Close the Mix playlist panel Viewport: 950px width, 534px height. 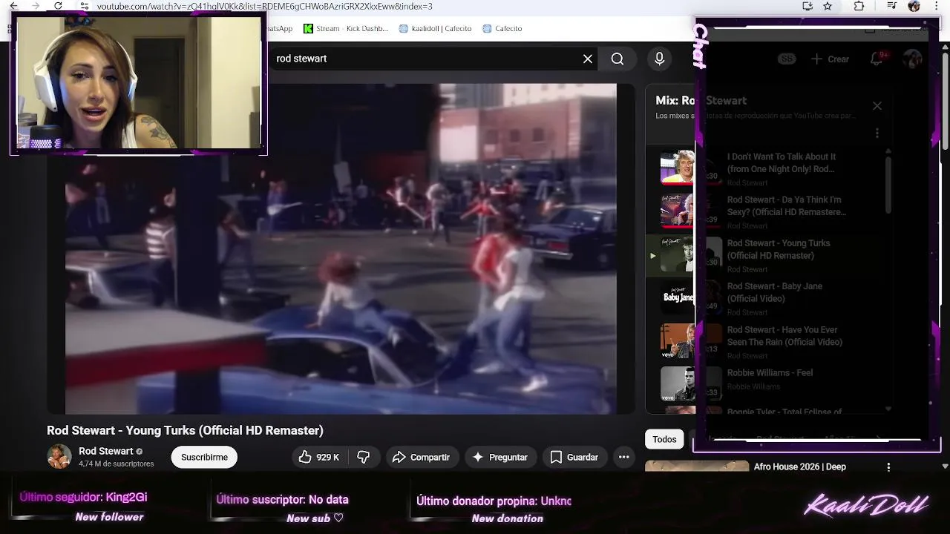877,106
